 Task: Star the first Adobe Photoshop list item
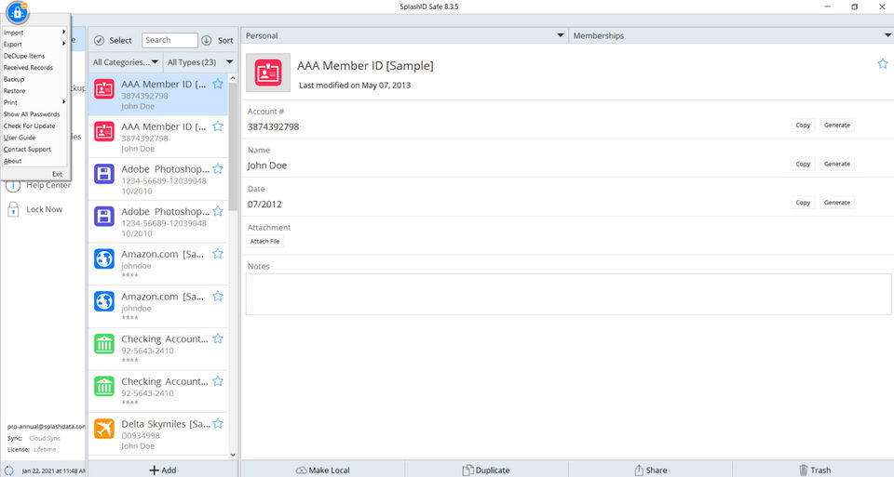(x=218, y=168)
